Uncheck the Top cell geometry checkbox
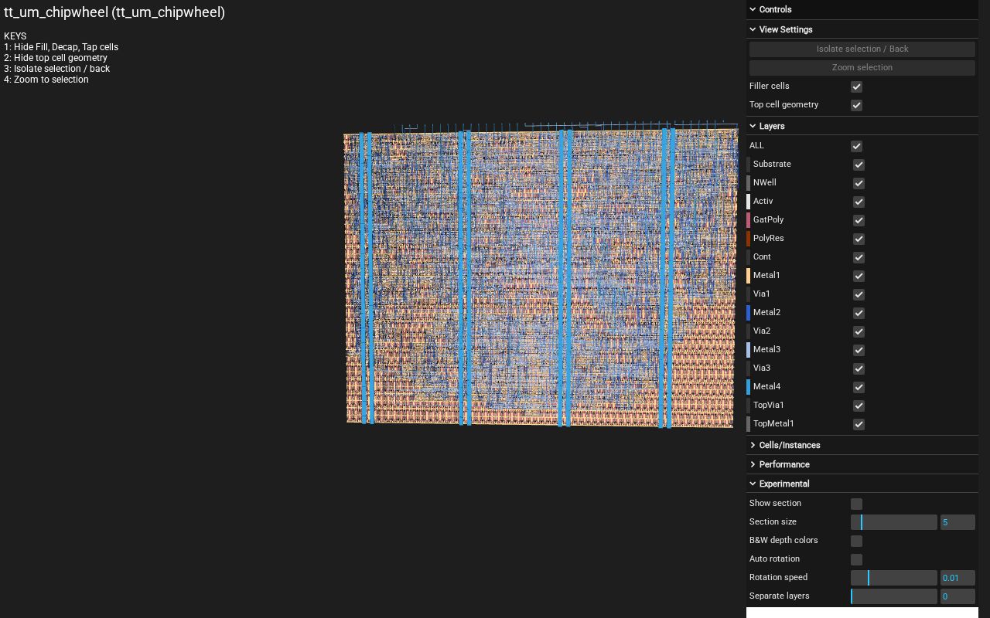 point(856,105)
